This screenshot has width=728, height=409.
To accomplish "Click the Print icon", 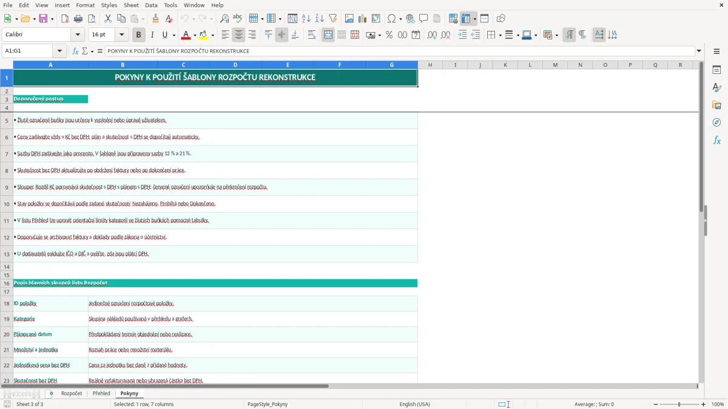I will [x=78, y=19].
